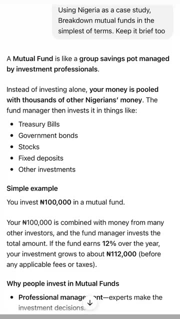
Task: Click the bold ₦100,000 amount
Action: coord(55,202)
